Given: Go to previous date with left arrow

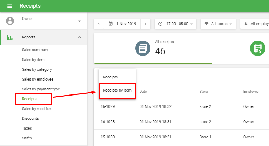Looking at the screenshot, I should tap(99, 24).
